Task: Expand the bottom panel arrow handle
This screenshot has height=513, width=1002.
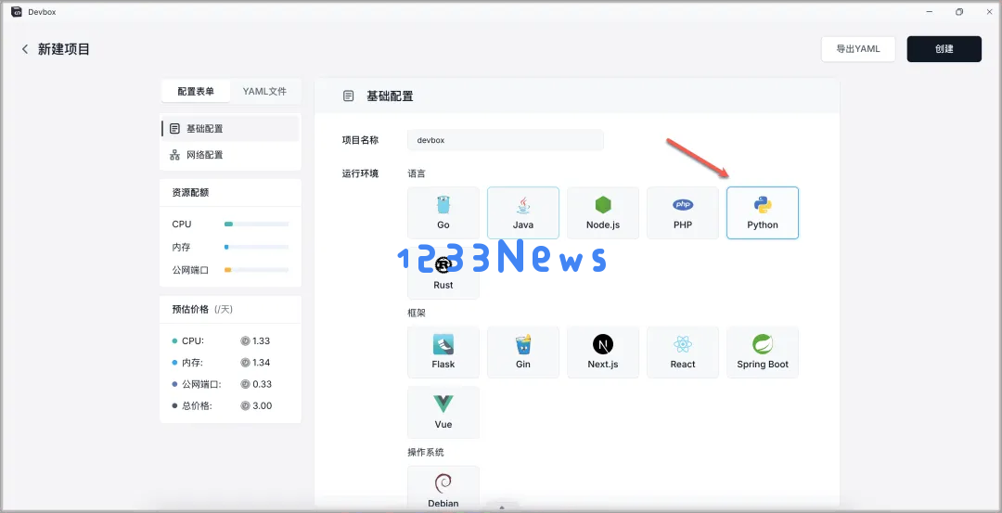Action: 502,507
